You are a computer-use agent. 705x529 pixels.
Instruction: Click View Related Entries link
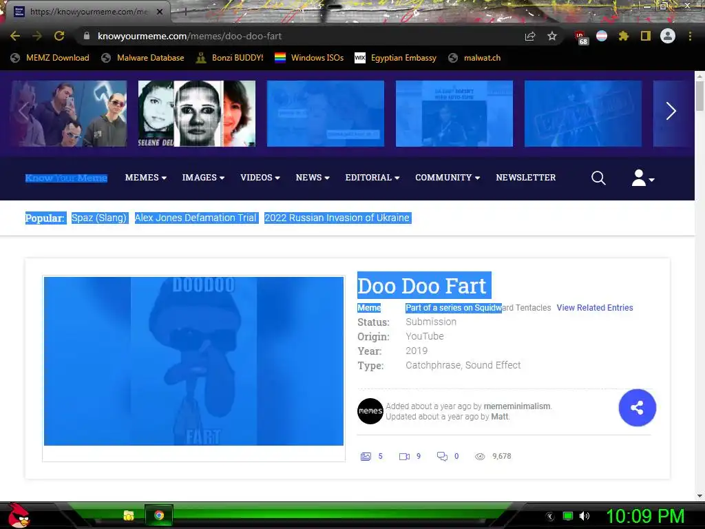[x=595, y=308]
